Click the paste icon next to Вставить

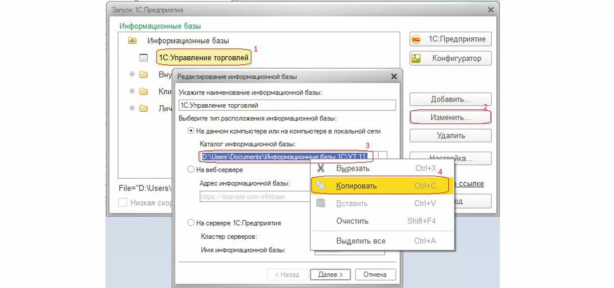pos(321,203)
